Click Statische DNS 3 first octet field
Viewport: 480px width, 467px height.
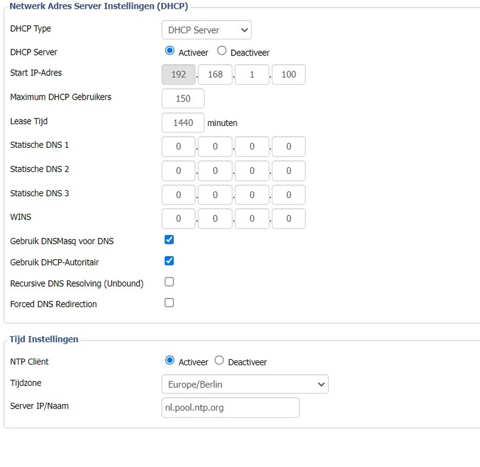pos(178,195)
